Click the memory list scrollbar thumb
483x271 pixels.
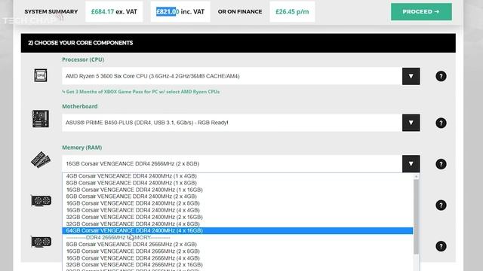(x=416, y=217)
